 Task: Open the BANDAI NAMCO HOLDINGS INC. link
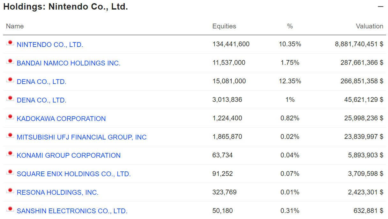pyautogui.click(x=68, y=63)
